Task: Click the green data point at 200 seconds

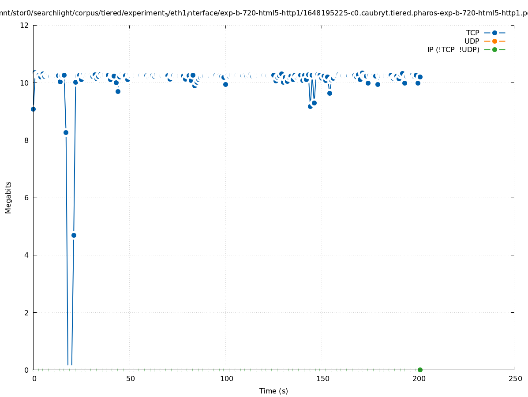Action: coord(420,370)
